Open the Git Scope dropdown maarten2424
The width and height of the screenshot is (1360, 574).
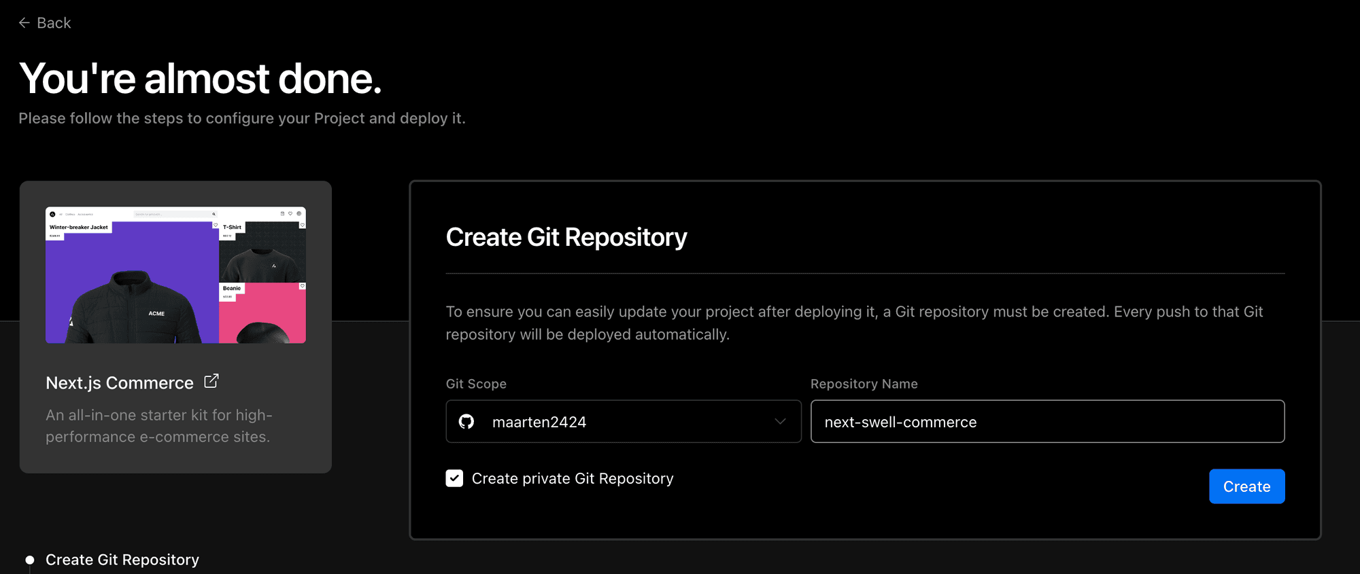[x=624, y=422]
